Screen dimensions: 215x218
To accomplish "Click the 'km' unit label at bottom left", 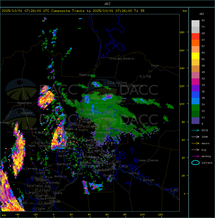I will tap(4, 215).
